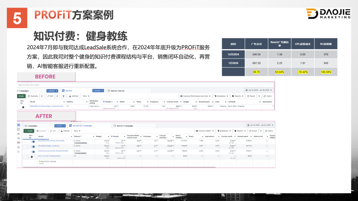Open Campaigns tab in AFTER screenshot
Screen dimensions: 358x201
point(31,126)
